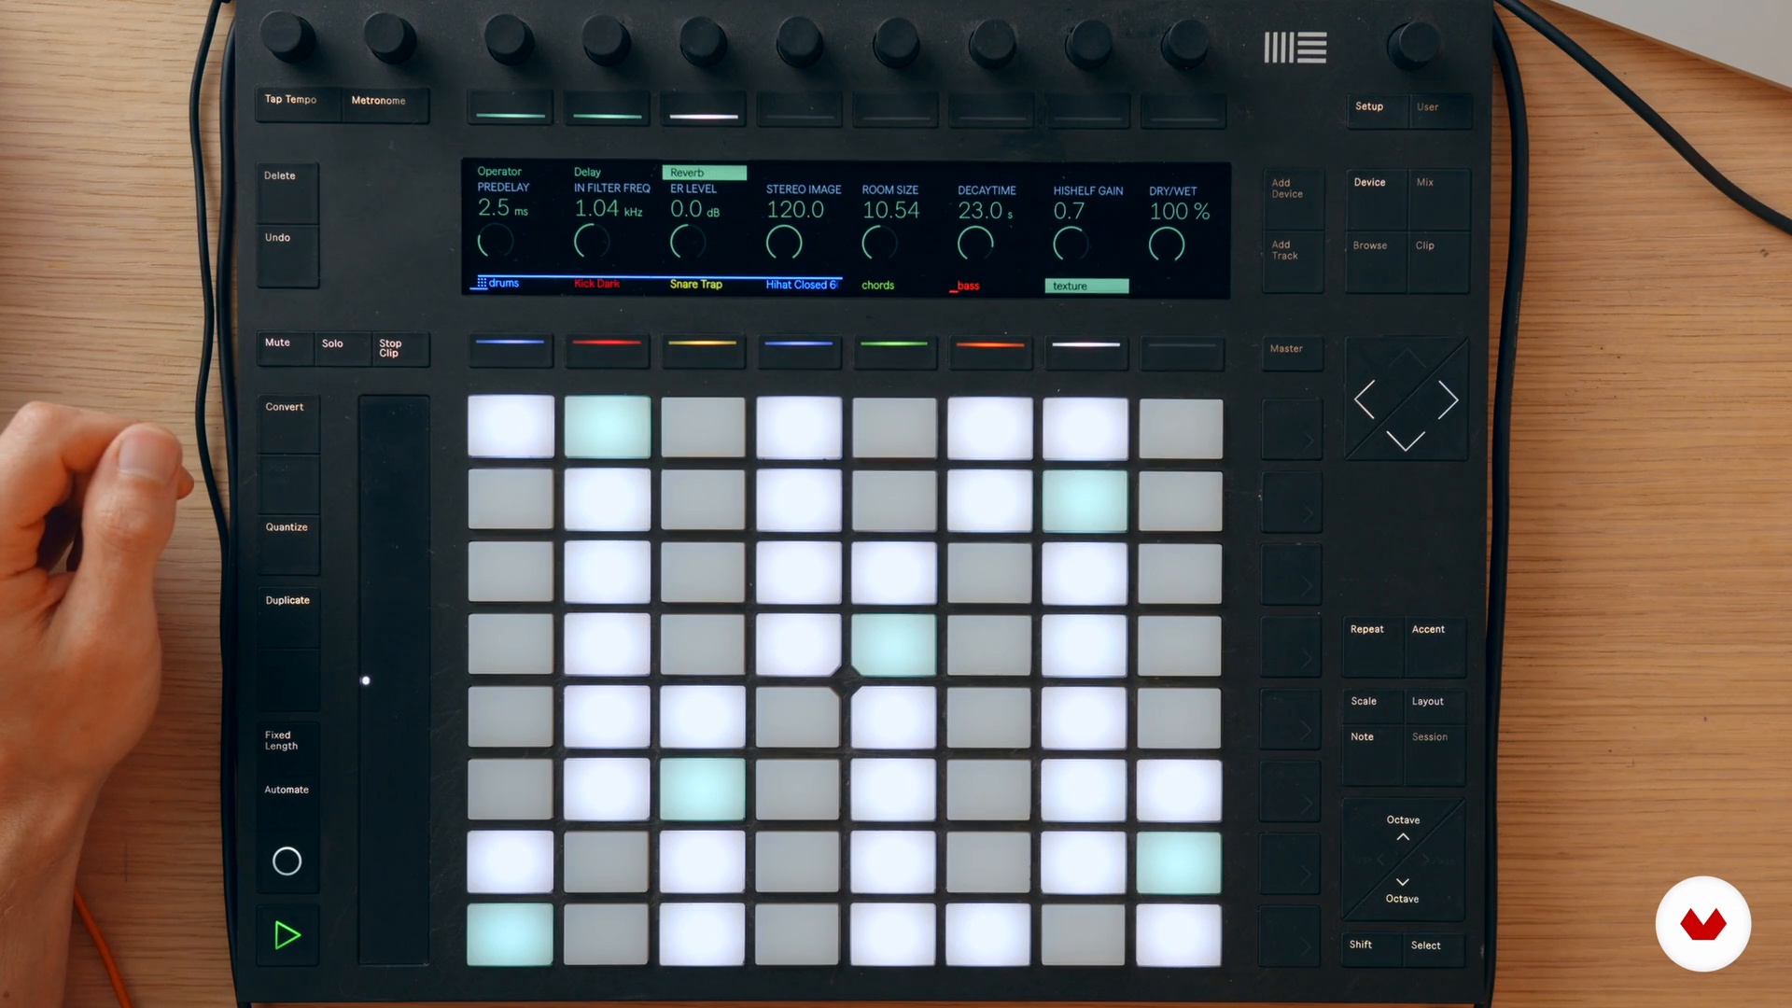Switch to Note mode
Image resolution: width=1792 pixels, height=1008 pixels.
[x=1373, y=754]
